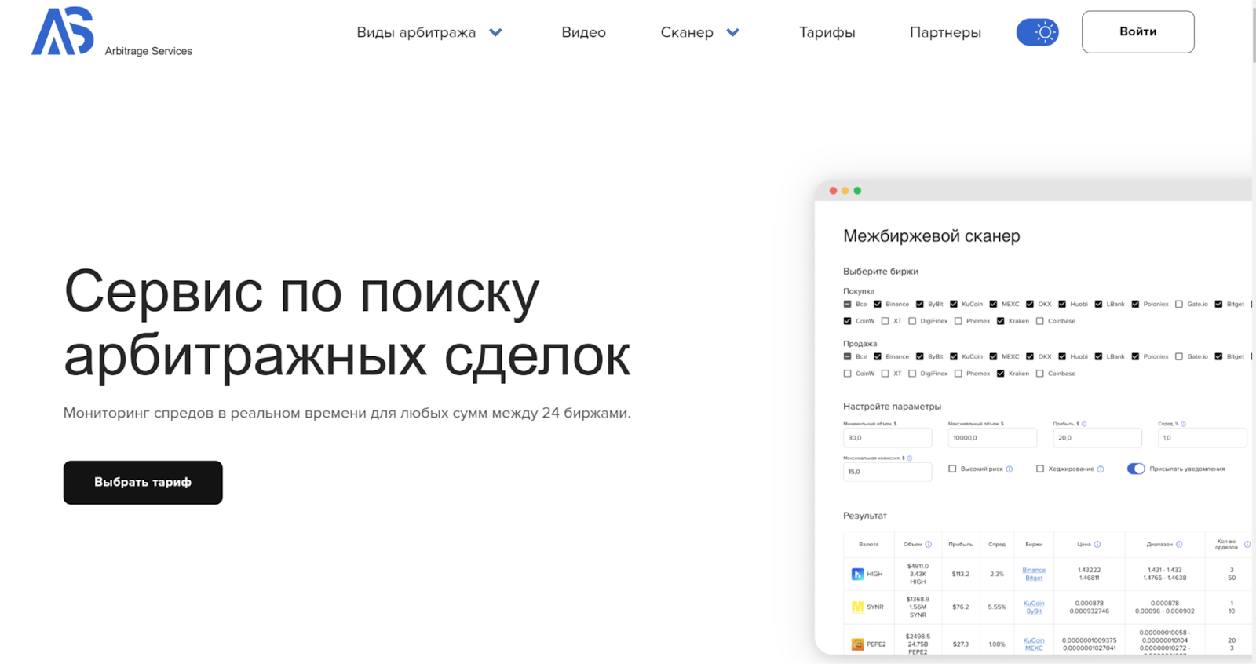1256x664 pixels.
Task: Click profit value $76.2
Action: click(x=960, y=607)
